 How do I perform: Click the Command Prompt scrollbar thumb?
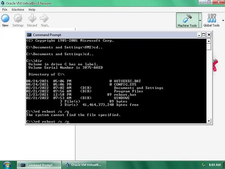209,47
